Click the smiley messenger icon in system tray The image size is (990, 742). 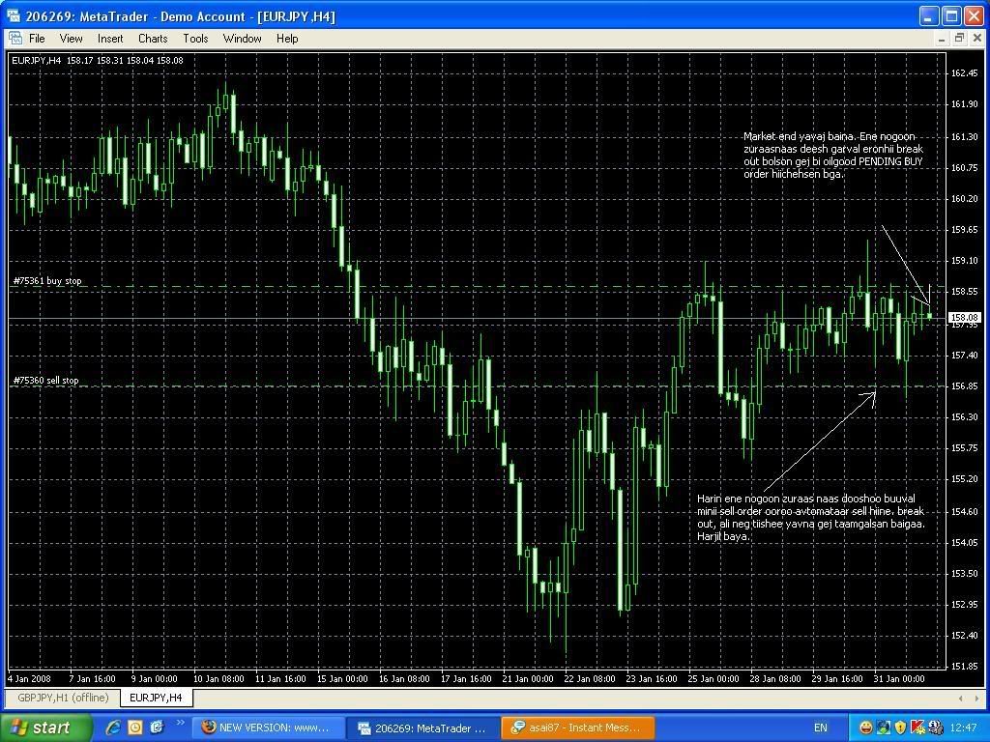865,728
